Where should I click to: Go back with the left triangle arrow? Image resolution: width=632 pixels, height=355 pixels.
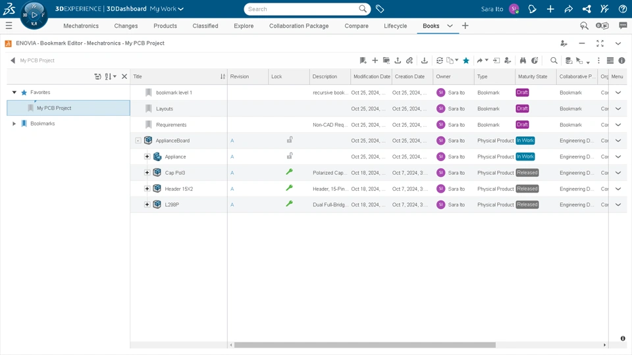(x=13, y=60)
